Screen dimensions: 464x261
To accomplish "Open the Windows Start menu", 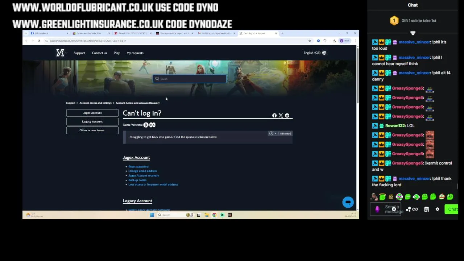I will [152, 215].
